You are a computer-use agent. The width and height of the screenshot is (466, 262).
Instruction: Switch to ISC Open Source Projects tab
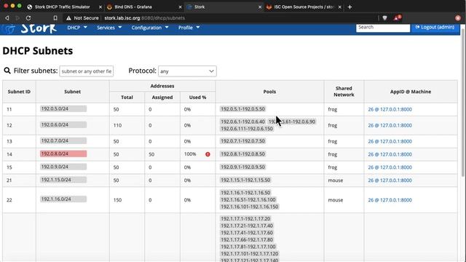[304, 7]
